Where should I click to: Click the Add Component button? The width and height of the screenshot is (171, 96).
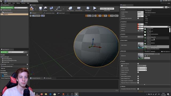coord(7,8)
